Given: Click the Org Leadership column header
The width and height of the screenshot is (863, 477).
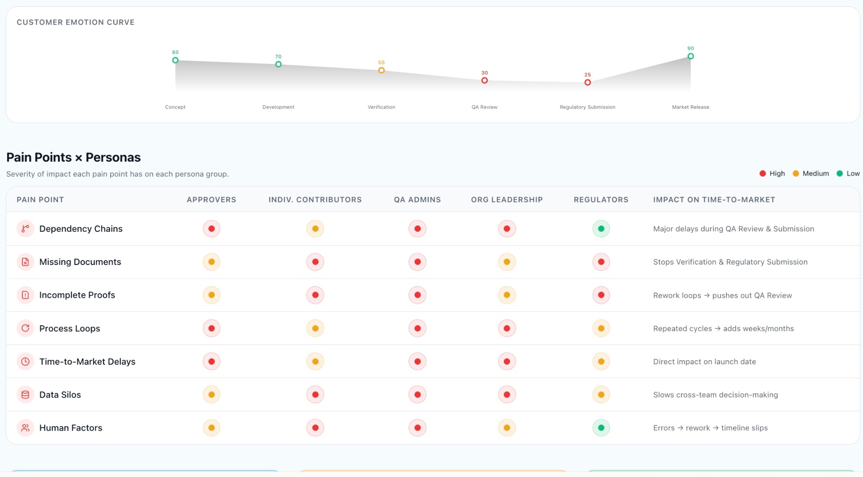Looking at the screenshot, I should coord(507,199).
